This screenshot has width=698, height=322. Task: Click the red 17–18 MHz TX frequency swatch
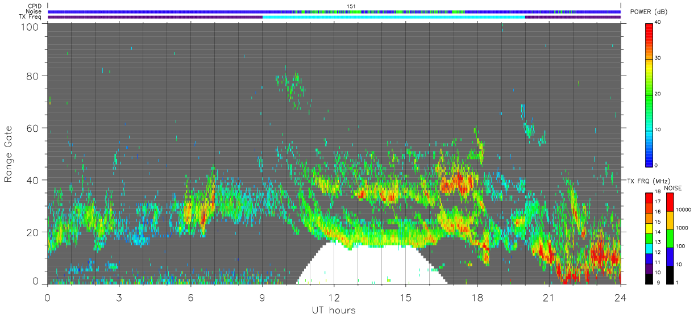[x=649, y=198]
